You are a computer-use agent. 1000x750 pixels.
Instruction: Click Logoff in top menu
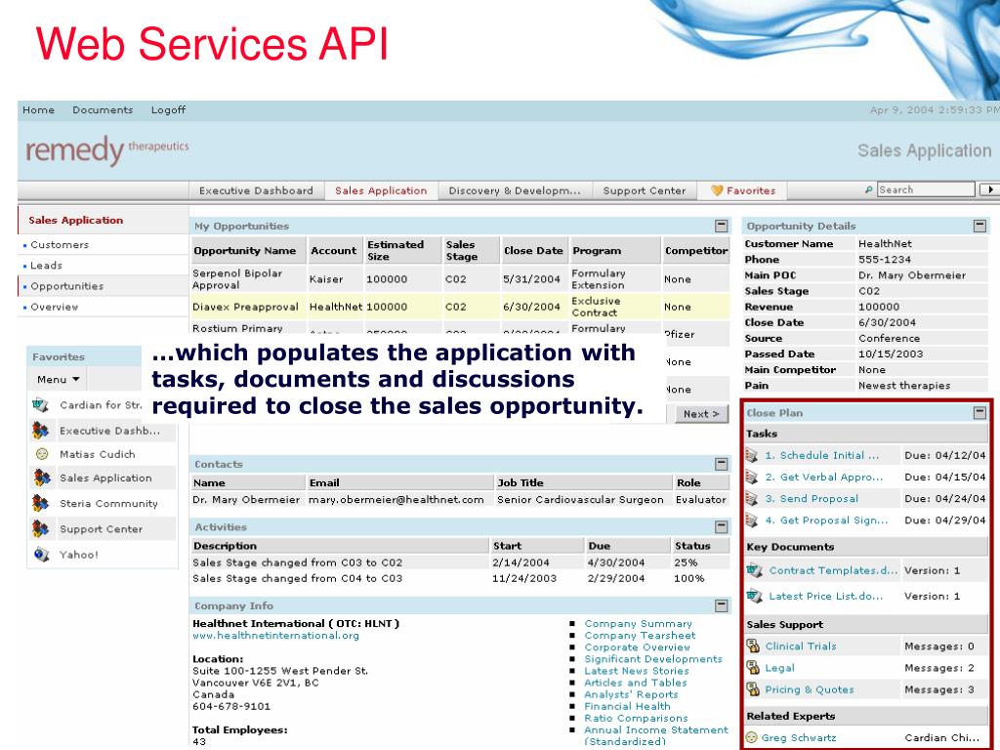pos(168,109)
